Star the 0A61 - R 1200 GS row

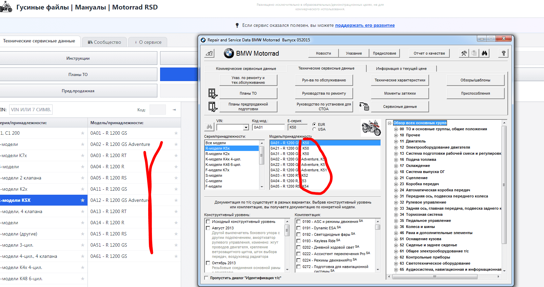[176, 256]
